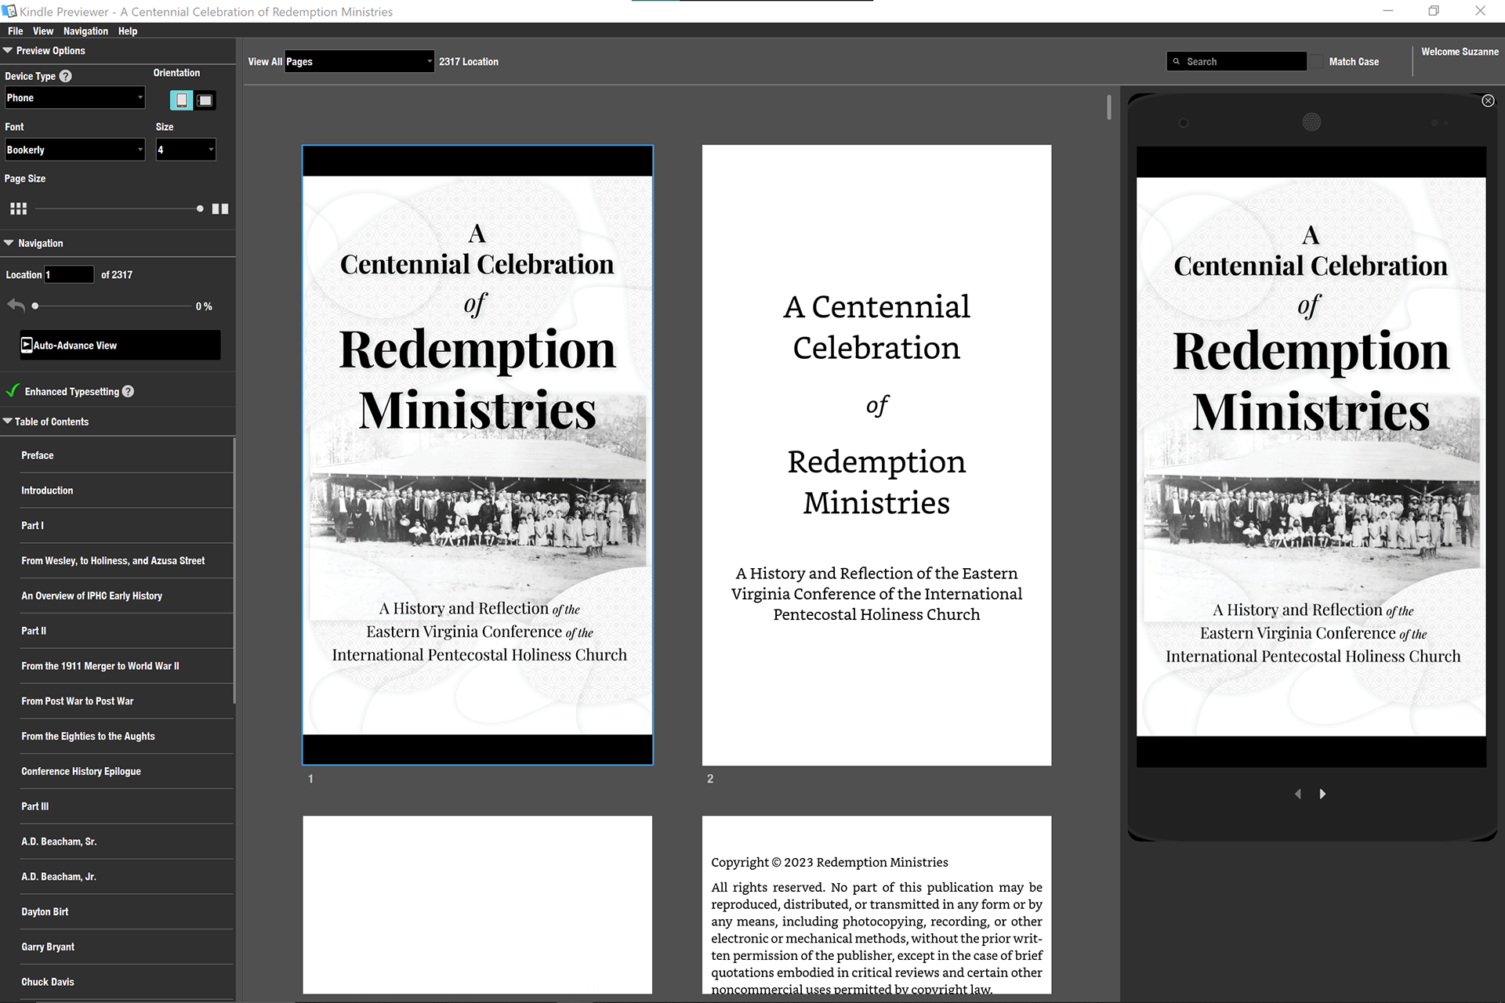Open the Device Type dropdown
This screenshot has width=1505, height=1003.
tap(74, 98)
